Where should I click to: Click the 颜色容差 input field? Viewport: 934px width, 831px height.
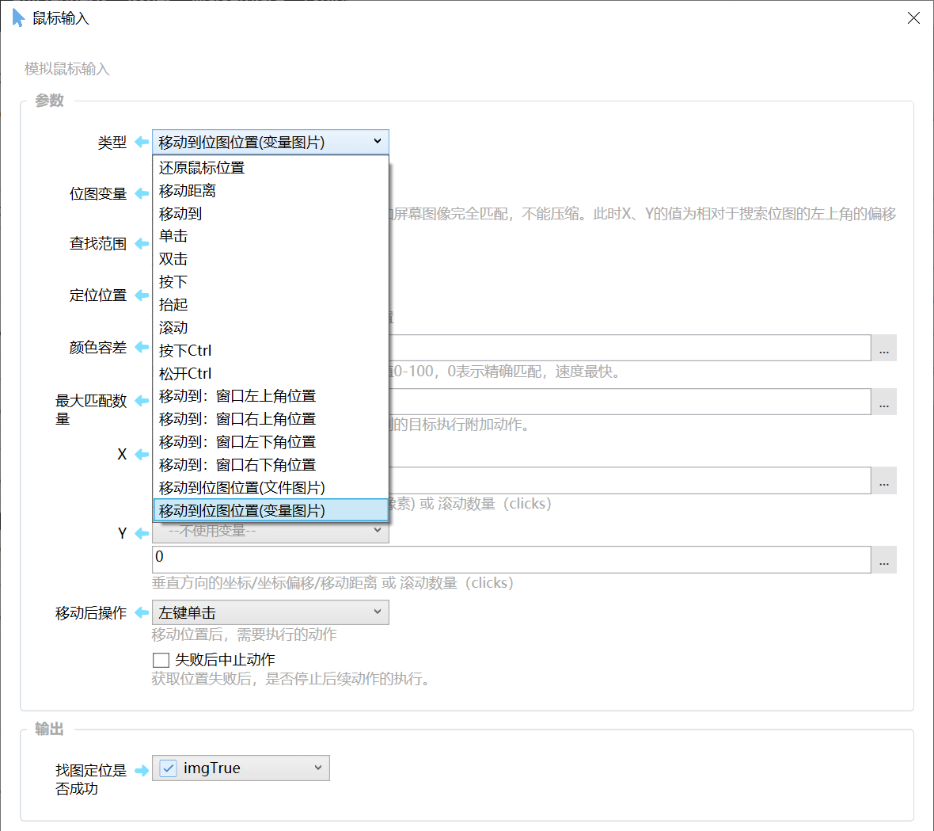coord(630,348)
